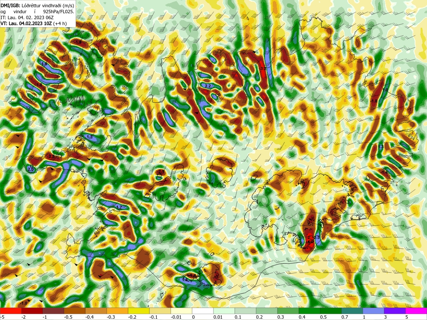
Task: Select the blue legend swatch between 1 and 3
Action: [374, 311]
